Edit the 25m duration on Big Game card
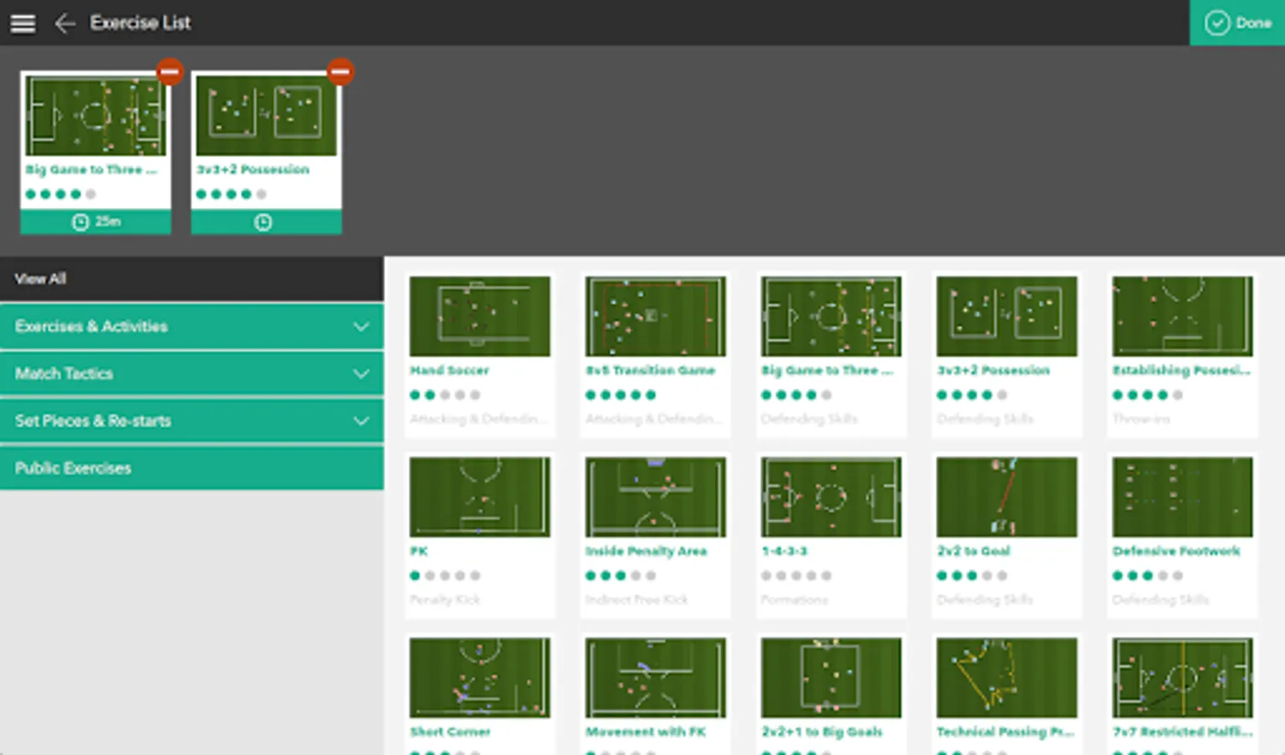The width and height of the screenshot is (1285, 755). [96, 222]
